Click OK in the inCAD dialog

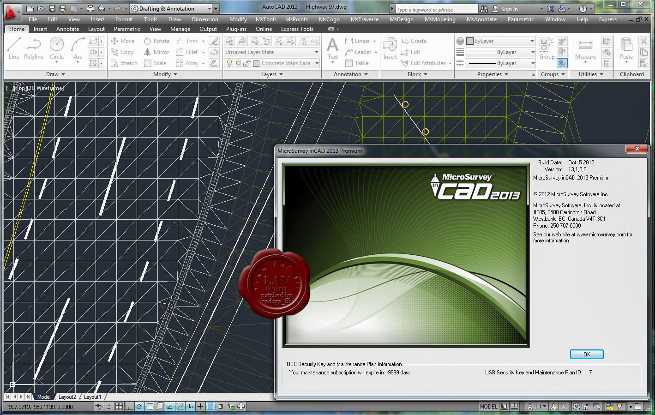point(587,354)
